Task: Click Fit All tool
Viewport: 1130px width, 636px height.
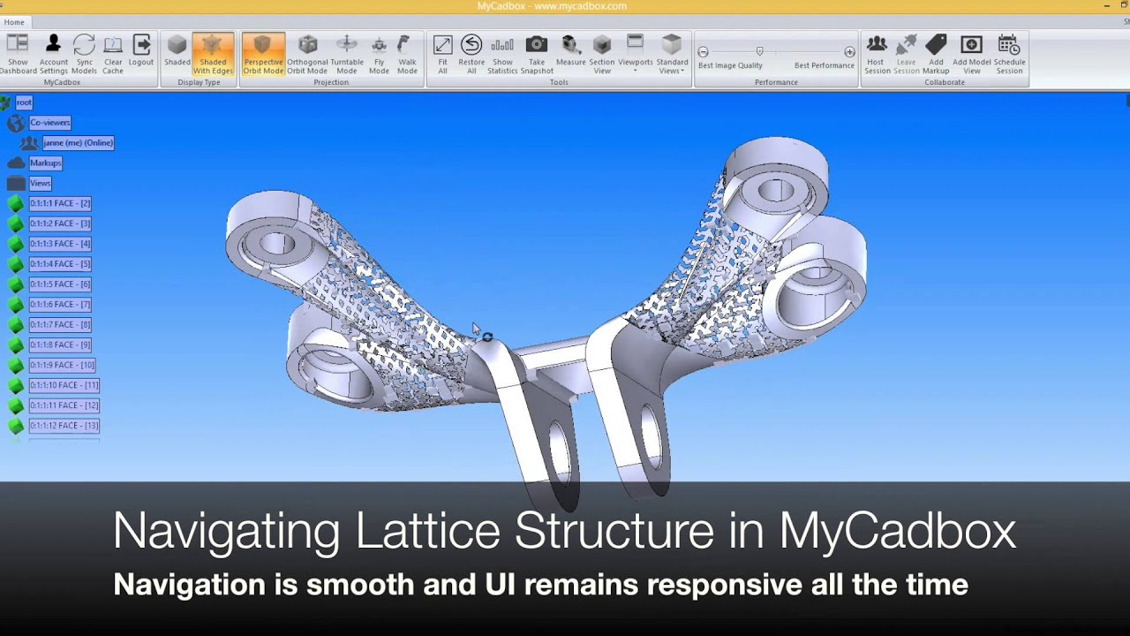Action: 442,54
